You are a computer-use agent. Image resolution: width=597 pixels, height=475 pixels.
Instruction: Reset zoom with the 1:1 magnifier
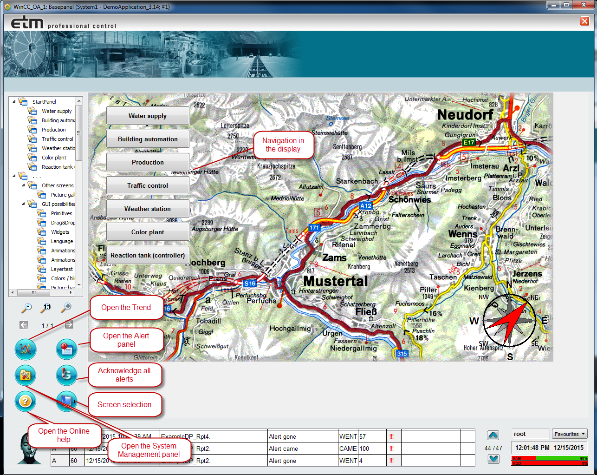pyautogui.click(x=47, y=307)
